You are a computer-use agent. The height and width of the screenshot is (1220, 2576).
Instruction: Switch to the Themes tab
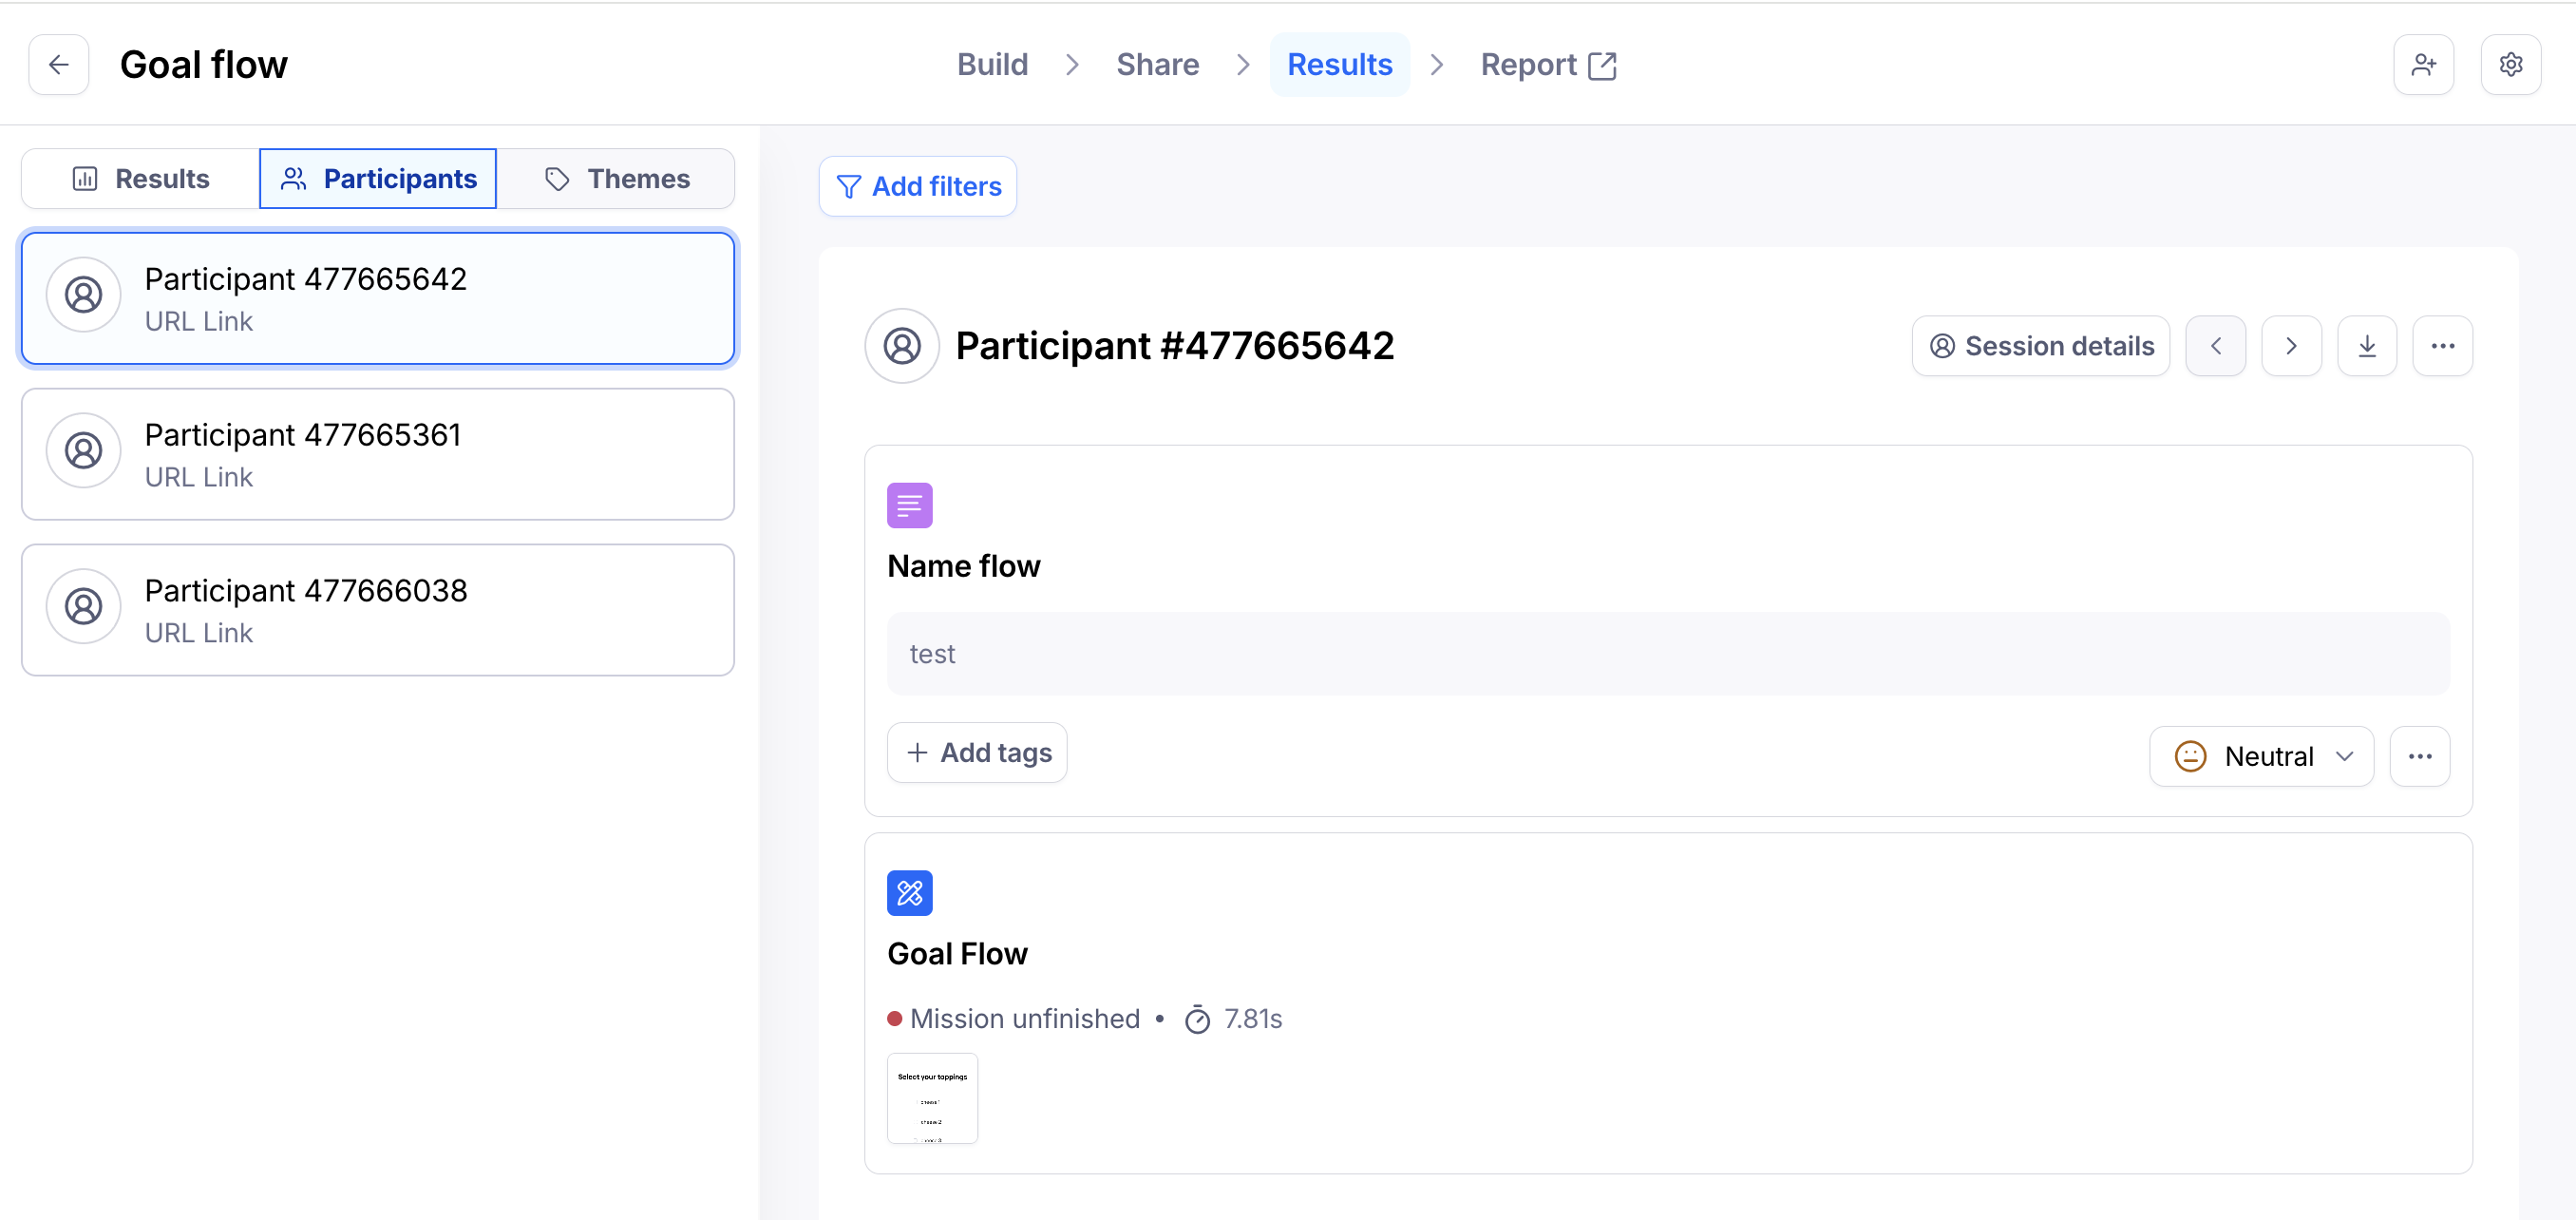616,179
